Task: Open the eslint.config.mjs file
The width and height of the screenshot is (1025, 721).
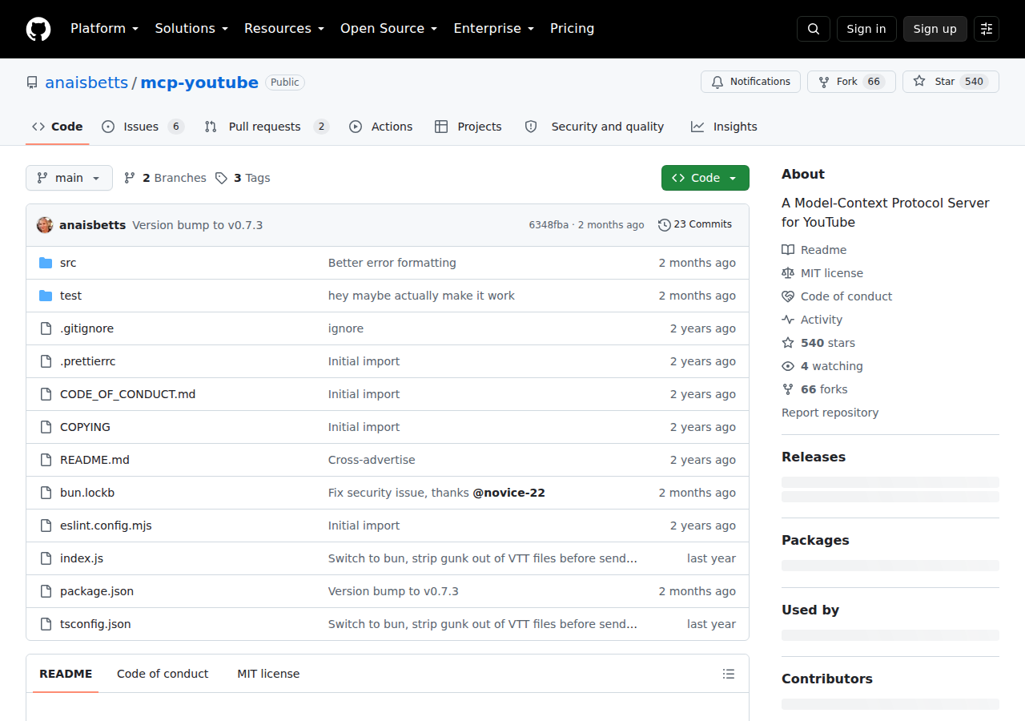Action: [x=106, y=526]
